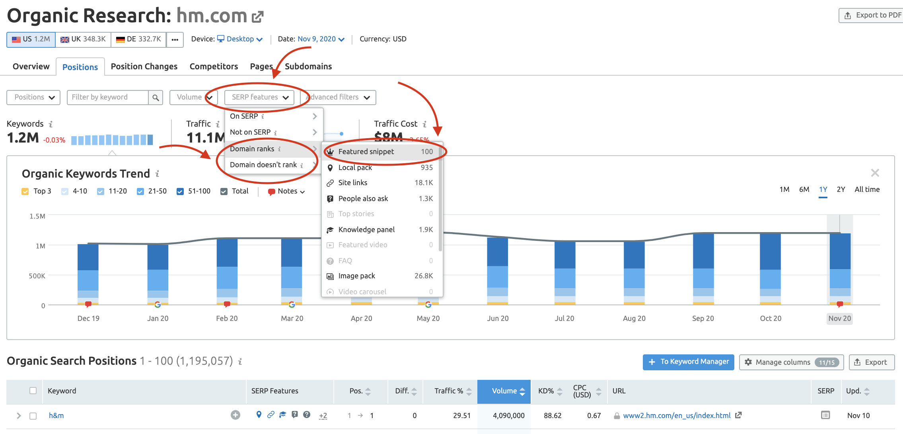903x434 pixels.
Task: Open the date Nov 9, 2020 dropdown
Action: click(321, 39)
